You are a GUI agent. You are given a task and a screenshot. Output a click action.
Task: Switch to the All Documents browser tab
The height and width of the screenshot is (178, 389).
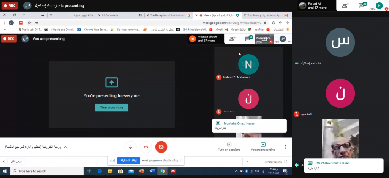coord(110,15)
